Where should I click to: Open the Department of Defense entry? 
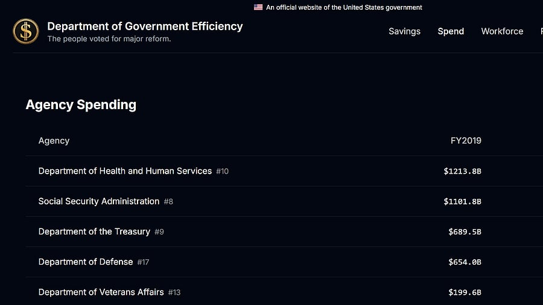coord(86,262)
